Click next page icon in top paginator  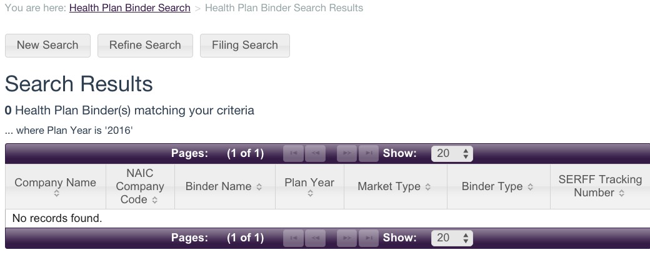[x=347, y=154]
